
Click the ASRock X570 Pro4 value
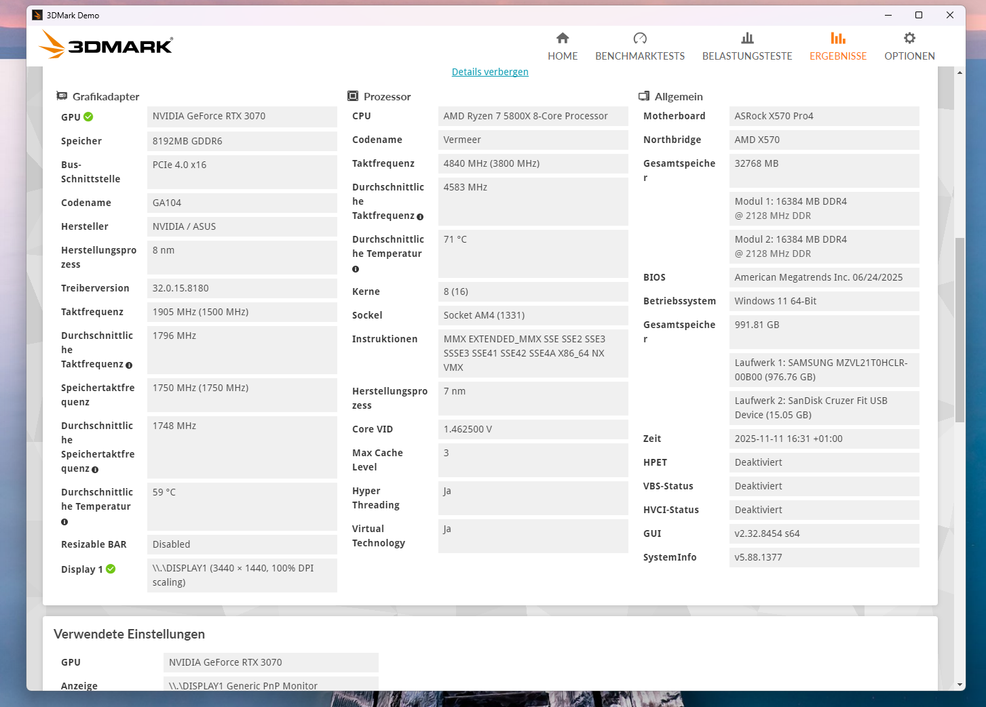coord(824,117)
